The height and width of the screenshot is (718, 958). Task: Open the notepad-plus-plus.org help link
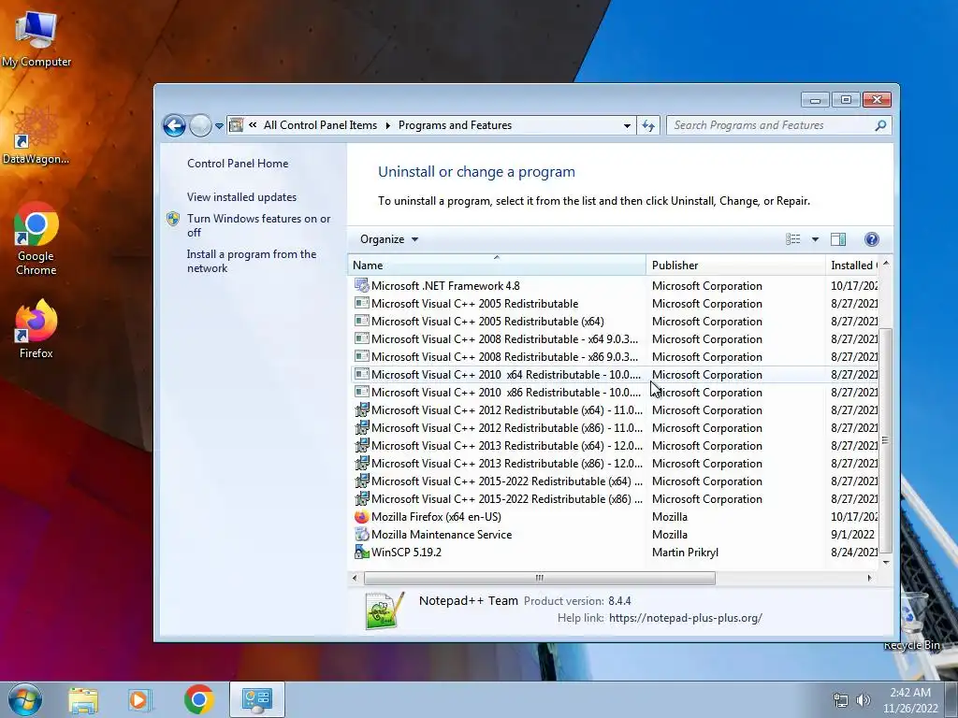pos(686,618)
